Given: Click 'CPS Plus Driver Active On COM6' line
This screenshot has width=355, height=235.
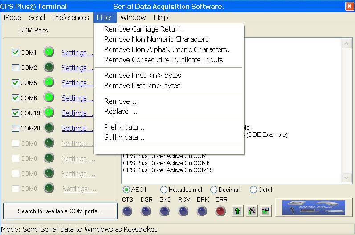Looking at the screenshot, I should click(x=166, y=163).
